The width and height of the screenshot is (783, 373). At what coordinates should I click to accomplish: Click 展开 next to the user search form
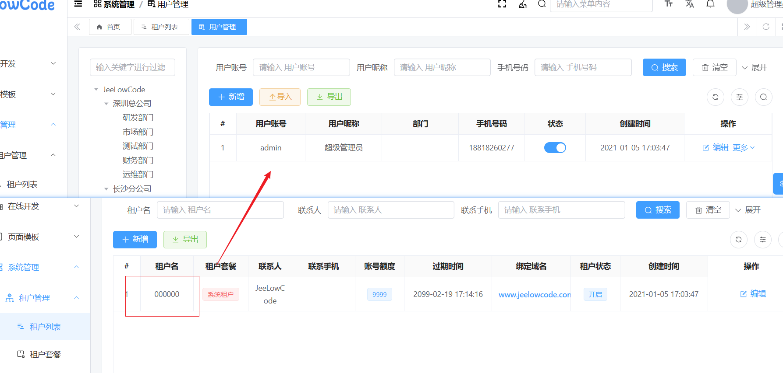[755, 67]
